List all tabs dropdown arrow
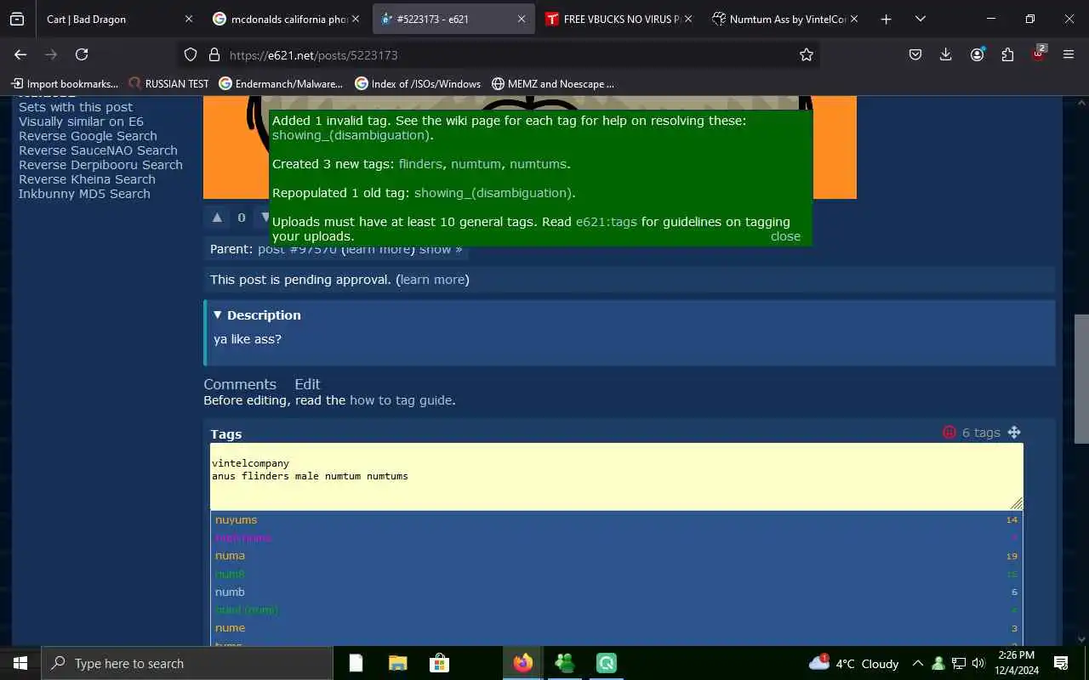Image resolution: width=1089 pixels, height=680 pixels. (920, 19)
